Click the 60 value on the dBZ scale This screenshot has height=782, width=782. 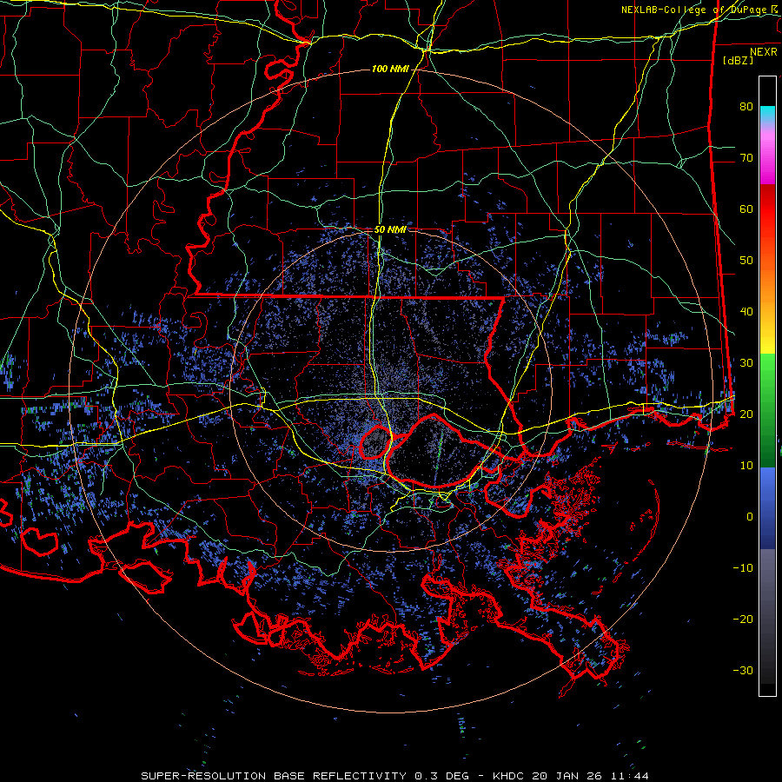[x=746, y=209]
